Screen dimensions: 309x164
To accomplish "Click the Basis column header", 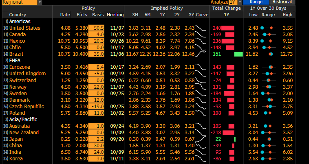I will 98,15.
